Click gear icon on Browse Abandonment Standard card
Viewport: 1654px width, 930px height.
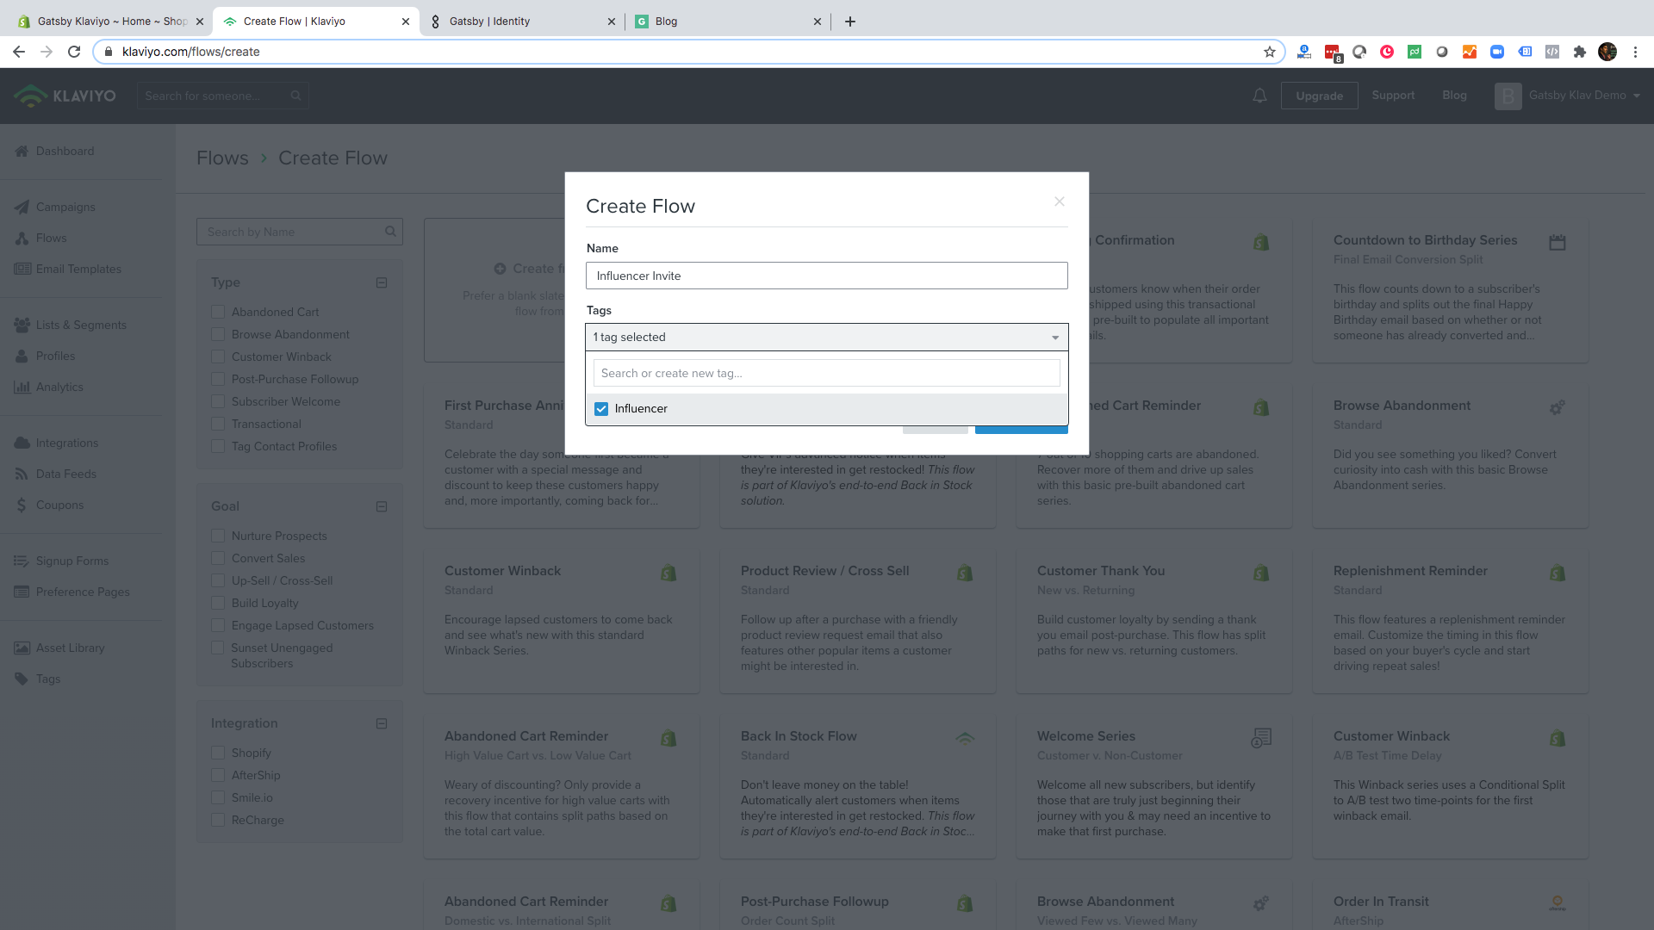1557,407
